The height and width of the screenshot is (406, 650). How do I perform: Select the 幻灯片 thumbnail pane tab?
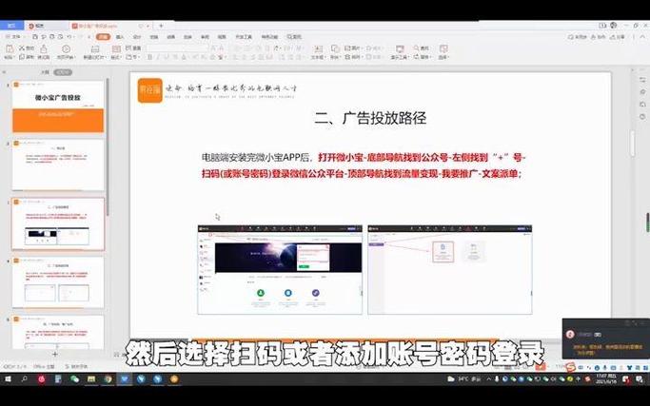pyautogui.click(x=63, y=72)
